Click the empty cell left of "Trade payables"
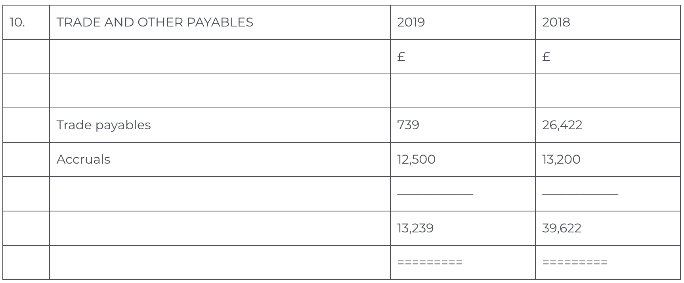The height and width of the screenshot is (283, 684). click(x=26, y=125)
